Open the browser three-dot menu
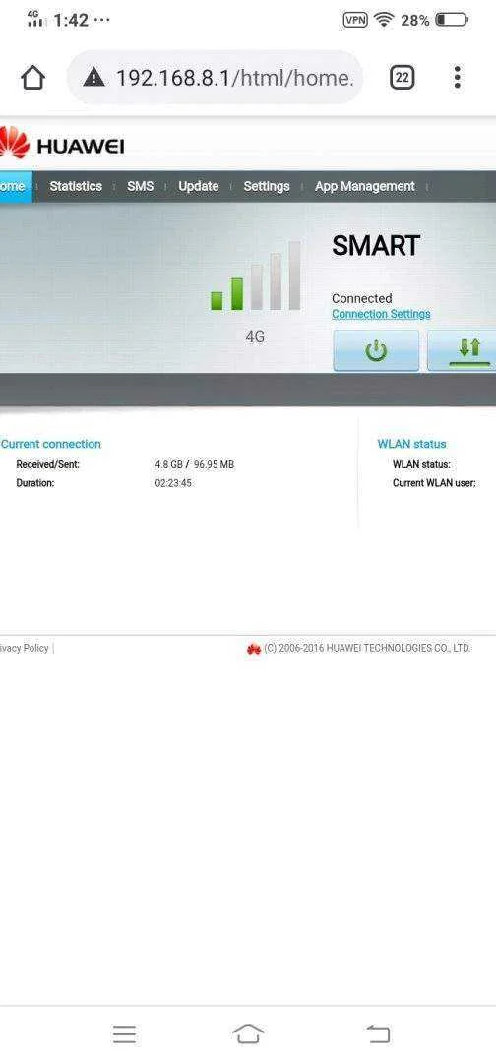Viewport: 496px width, 1063px height. (458, 78)
